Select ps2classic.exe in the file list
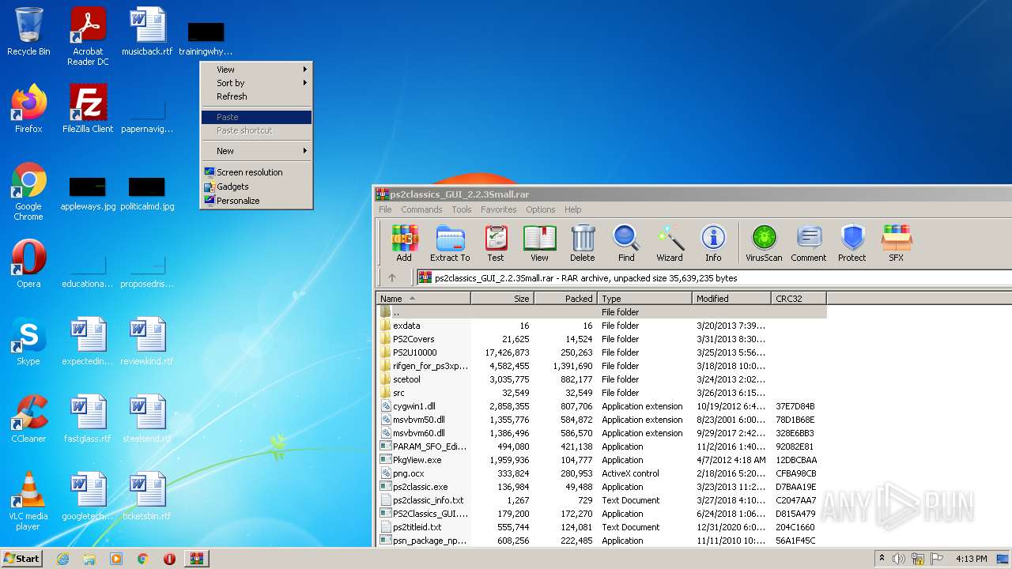 click(x=602, y=487)
